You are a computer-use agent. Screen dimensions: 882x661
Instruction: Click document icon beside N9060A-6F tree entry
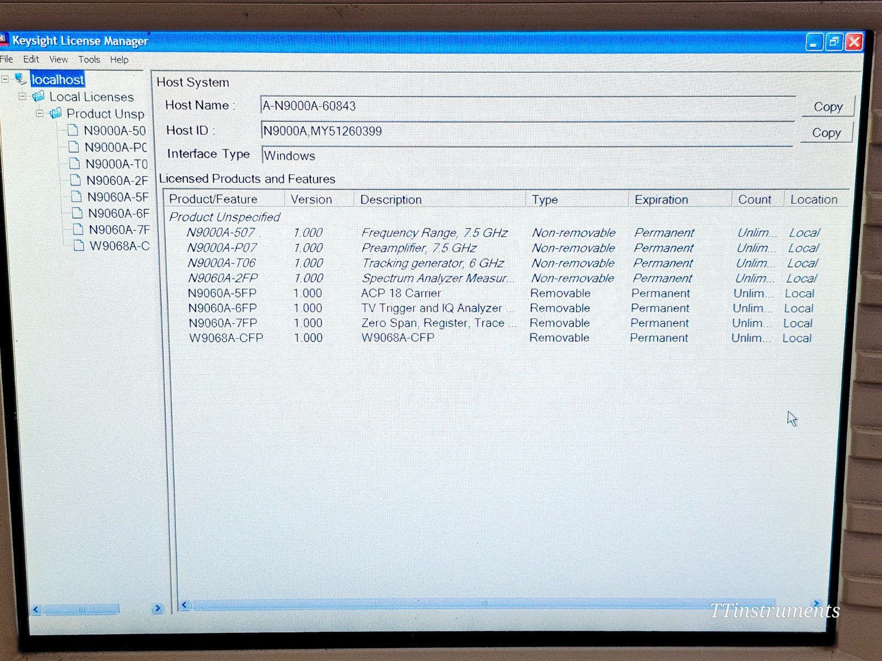[x=77, y=213]
